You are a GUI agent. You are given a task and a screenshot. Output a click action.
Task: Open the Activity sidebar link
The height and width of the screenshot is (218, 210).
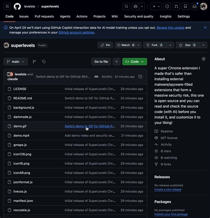163,145
